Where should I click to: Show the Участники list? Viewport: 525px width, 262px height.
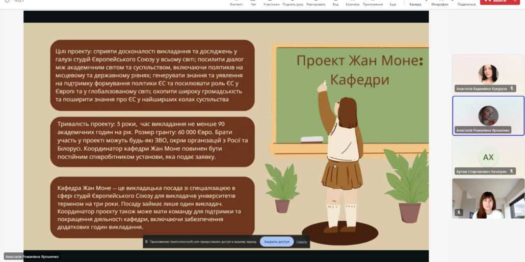click(x=271, y=3)
